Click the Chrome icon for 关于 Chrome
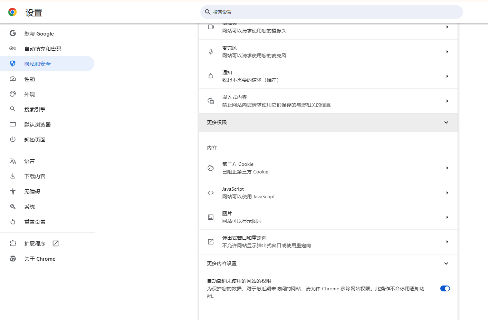Screen dimensions: 488x320 [x=13, y=259]
